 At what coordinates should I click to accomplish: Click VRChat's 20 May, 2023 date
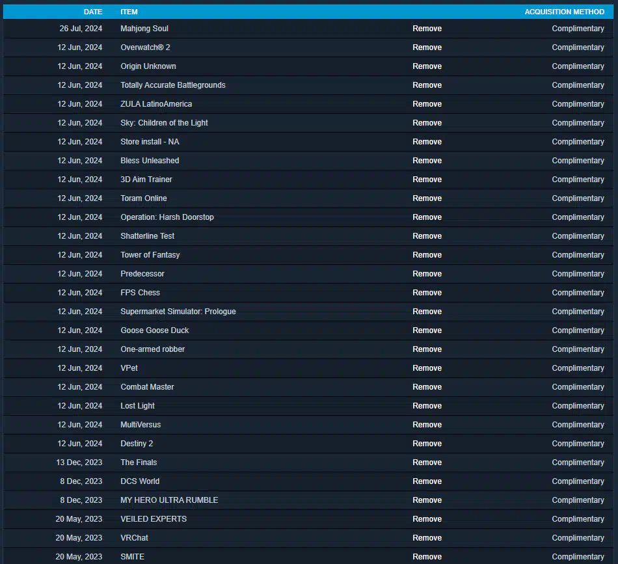pyautogui.click(x=79, y=538)
